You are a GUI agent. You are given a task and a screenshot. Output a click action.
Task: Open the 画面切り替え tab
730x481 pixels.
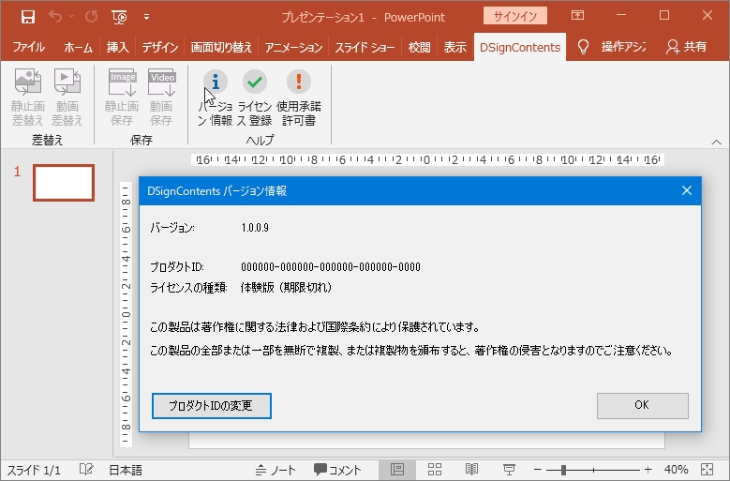221,47
